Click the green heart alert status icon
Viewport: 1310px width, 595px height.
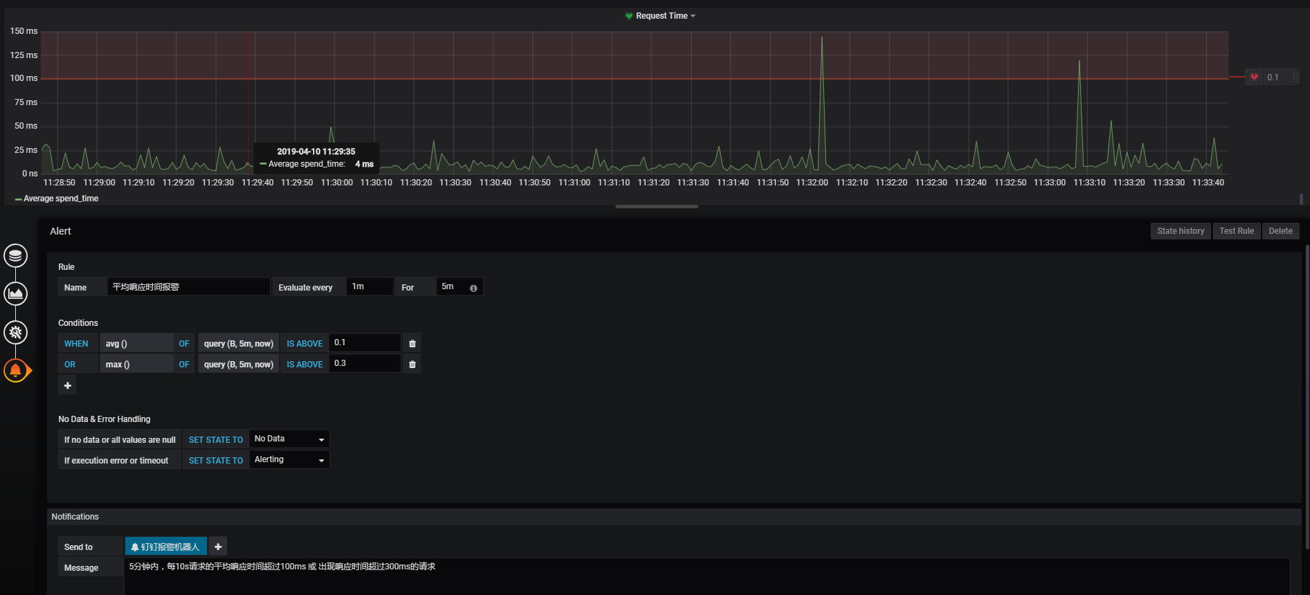pos(629,16)
